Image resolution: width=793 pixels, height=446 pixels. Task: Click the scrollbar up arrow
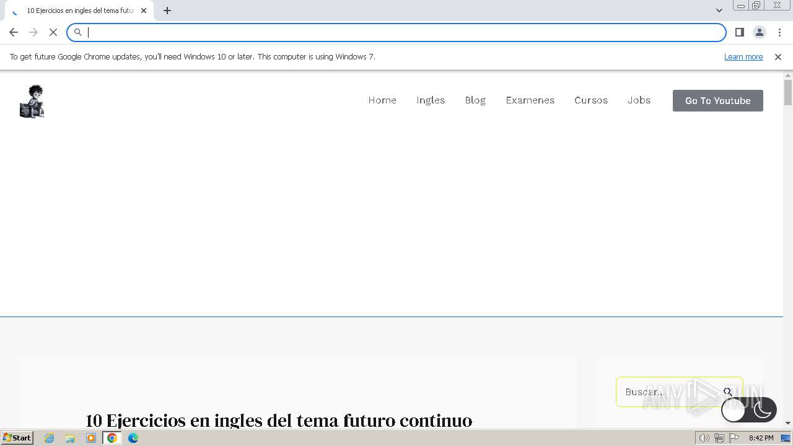(788, 76)
